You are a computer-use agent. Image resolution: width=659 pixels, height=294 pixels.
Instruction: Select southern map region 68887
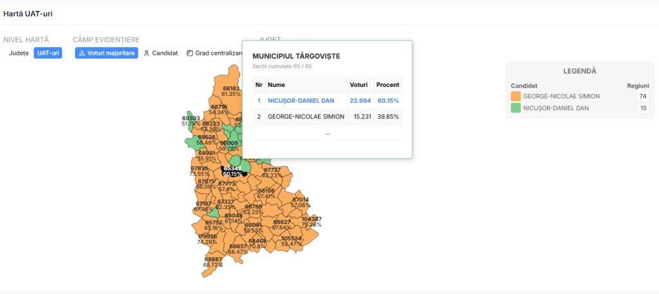pyautogui.click(x=213, y=262)
